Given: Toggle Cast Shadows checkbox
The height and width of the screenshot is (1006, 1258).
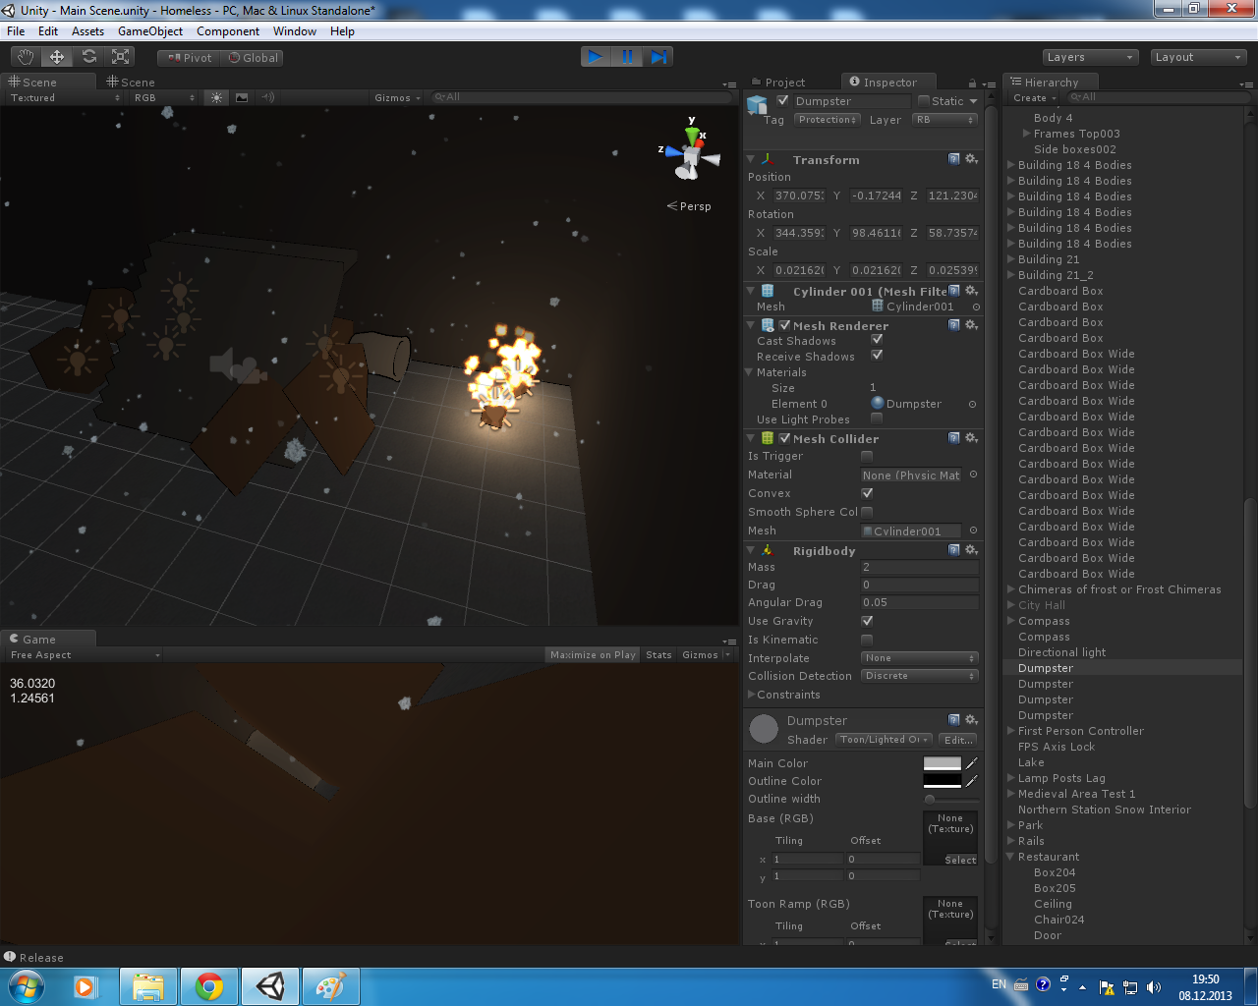Looking at the screenshot, I should [x=877, y=340].
